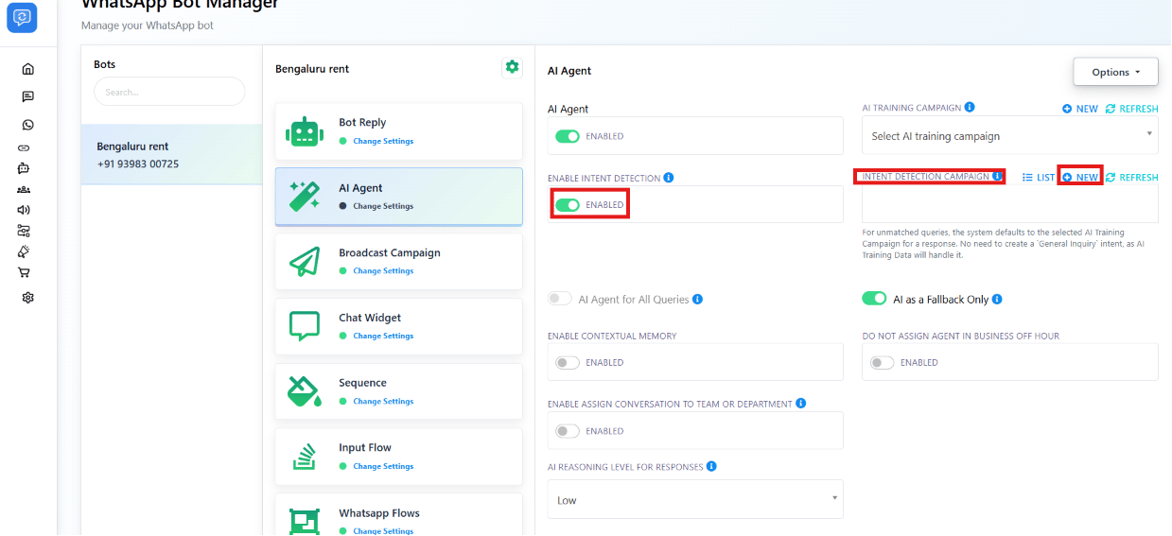Image resolution: width=1172 pixels, height=536 pixels.
Task: Click LIST link for Intent Detection Campaign
Action: (1039, 178)
